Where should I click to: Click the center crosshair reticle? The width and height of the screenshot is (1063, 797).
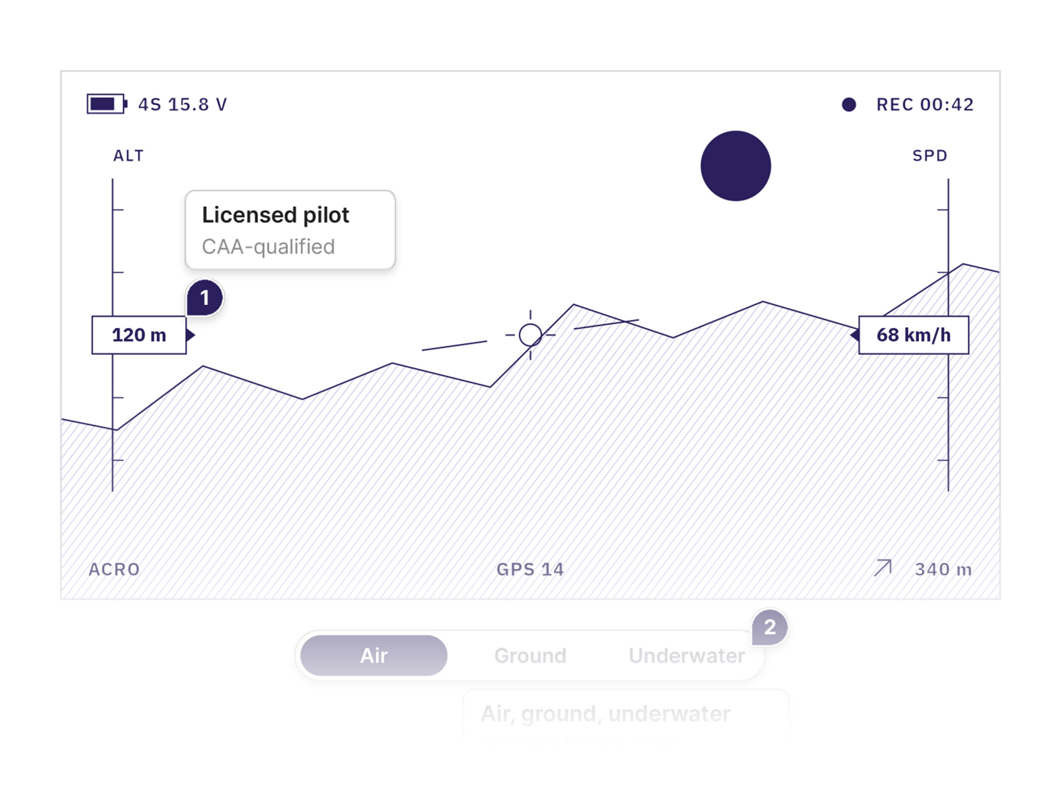click(x=530, y=335)
